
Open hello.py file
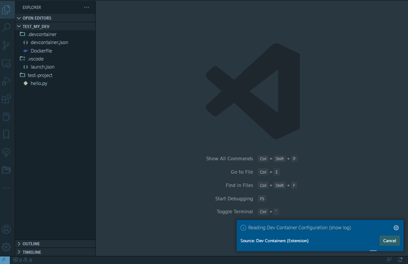click(55, 83)
